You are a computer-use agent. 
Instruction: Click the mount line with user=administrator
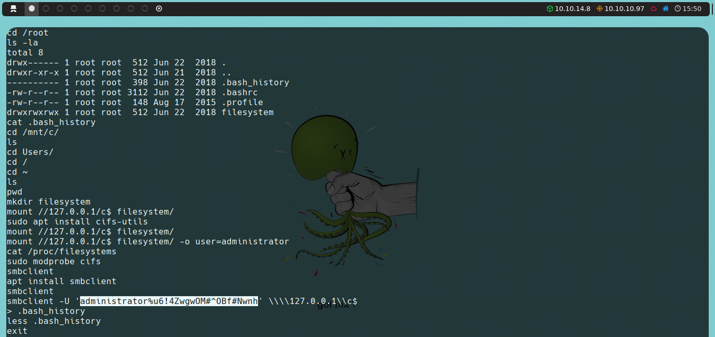pyautogui.click(x=148, y=242)
